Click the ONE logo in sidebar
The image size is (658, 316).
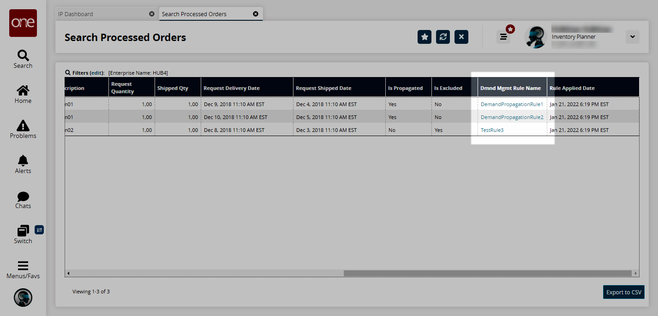pyautogui.click(x=23, y=23)
